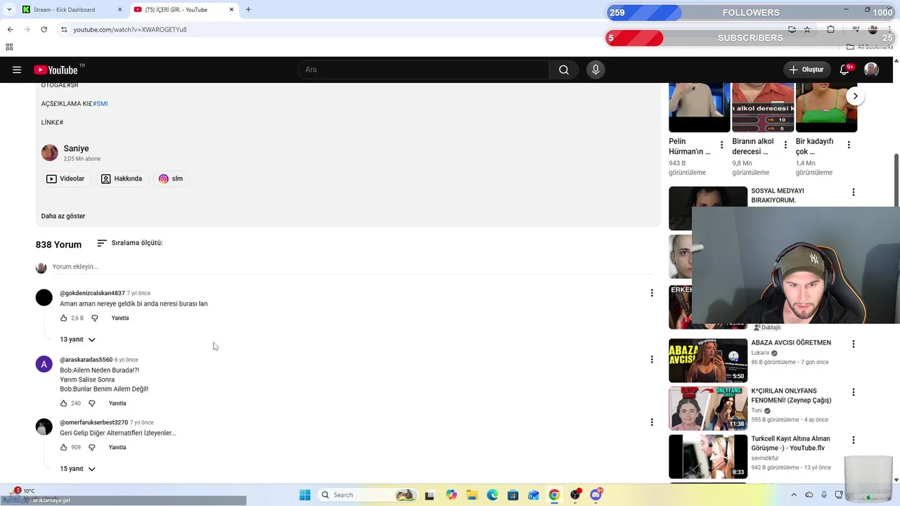900x506 pixels.
Task: Open ABAZA AVCISI ÖĞRETMEN video thumbnail
Action: coord(708,361)
